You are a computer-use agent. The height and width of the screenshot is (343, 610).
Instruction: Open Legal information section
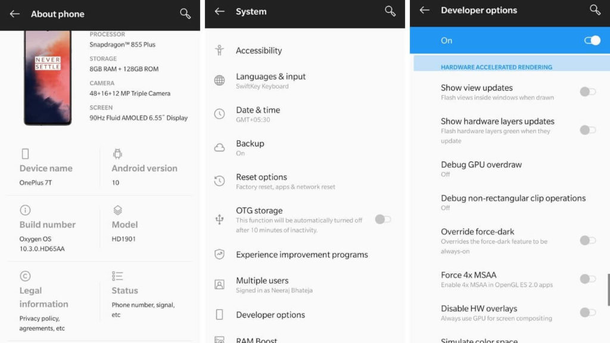[43, 298]
